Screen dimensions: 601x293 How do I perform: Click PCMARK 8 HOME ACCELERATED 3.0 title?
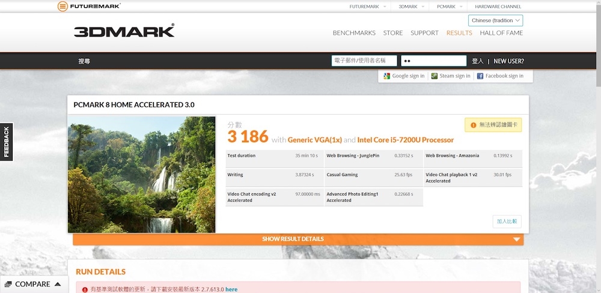[134, 104]
